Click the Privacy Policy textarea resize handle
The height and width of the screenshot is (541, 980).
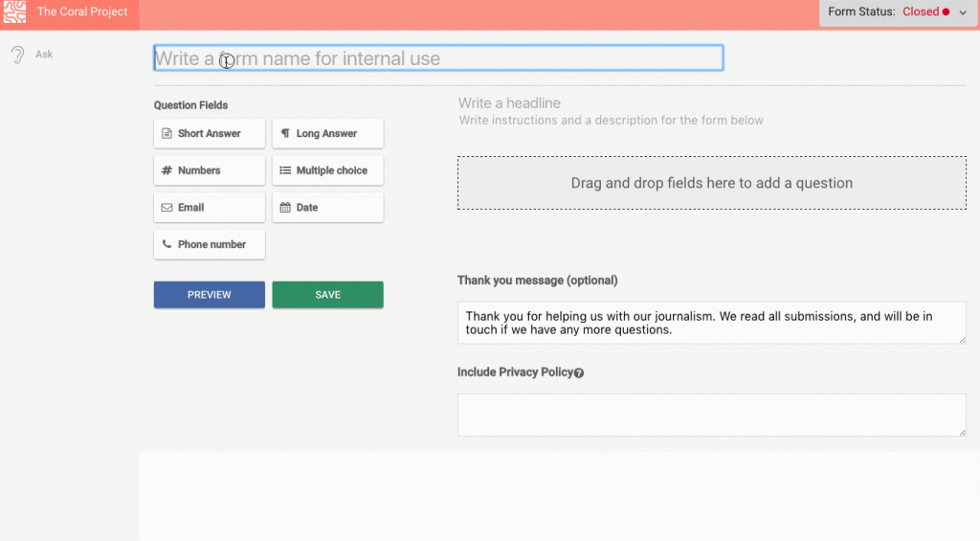coord(963,432)
